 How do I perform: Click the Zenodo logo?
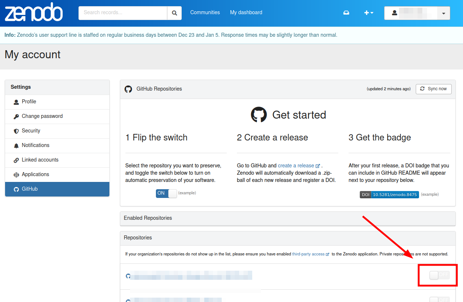34,12
